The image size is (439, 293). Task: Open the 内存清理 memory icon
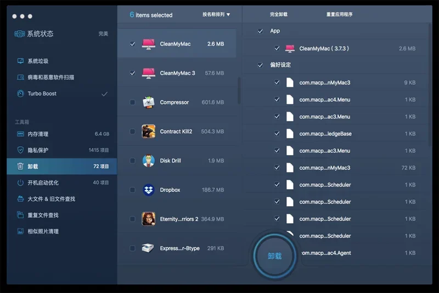[x=20, y=134]
